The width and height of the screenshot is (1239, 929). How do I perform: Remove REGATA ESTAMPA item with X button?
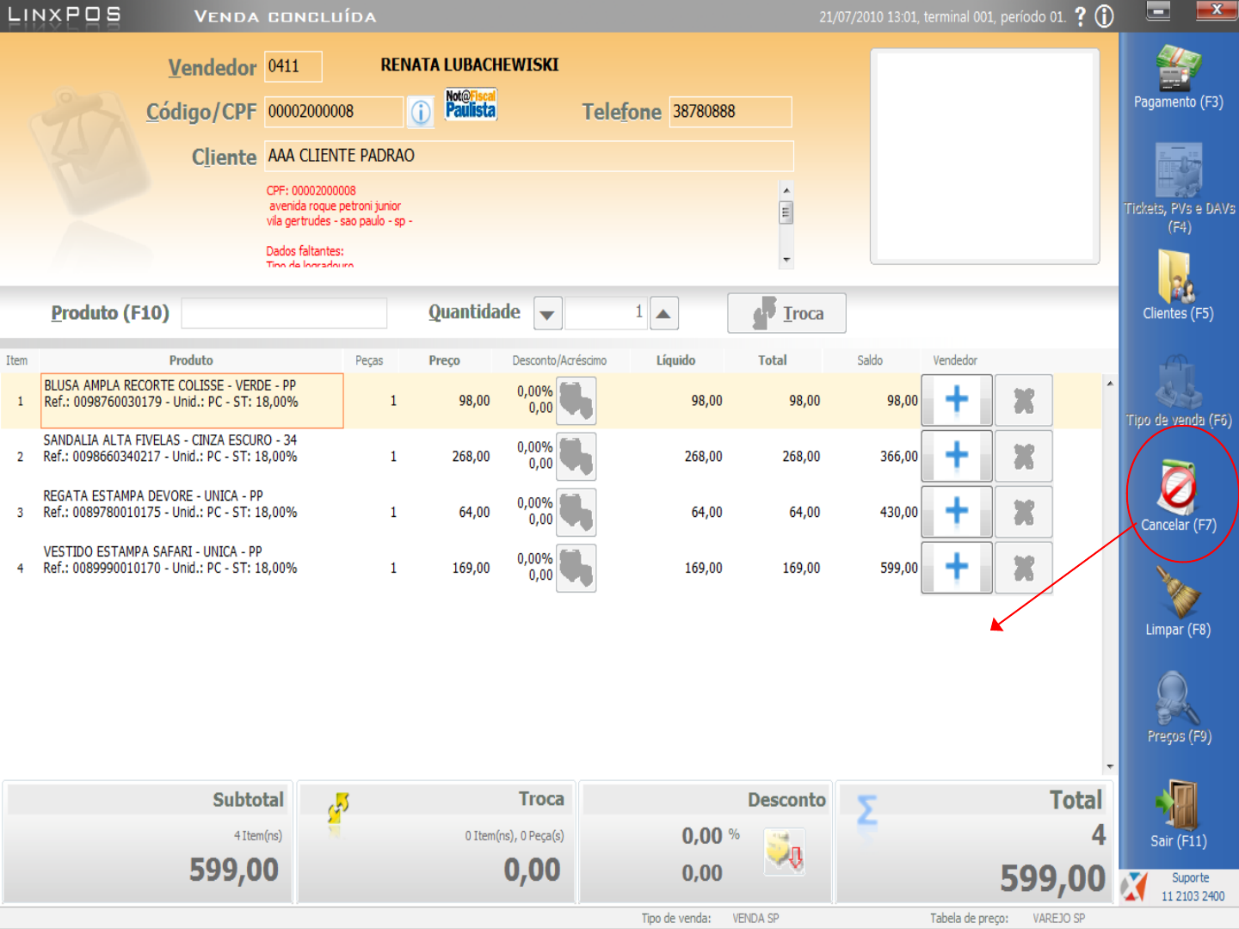[x=1024, y=512]
